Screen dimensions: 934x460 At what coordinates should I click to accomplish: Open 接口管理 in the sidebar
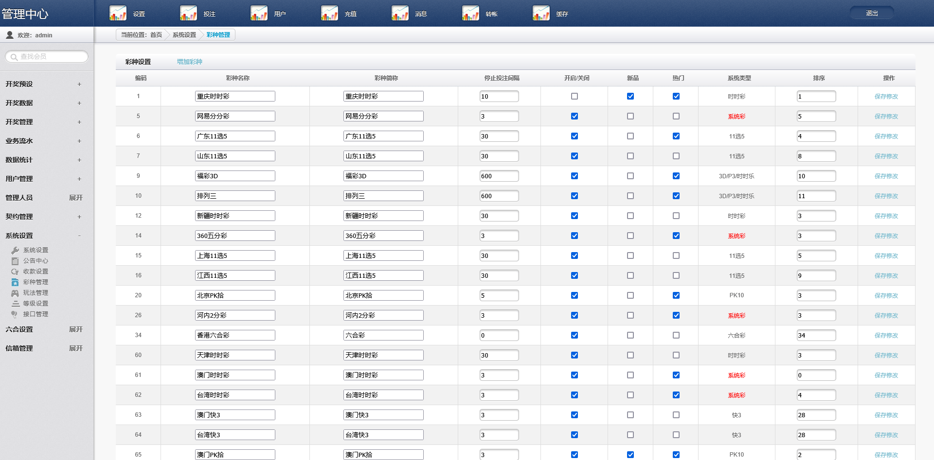[x=36, y=314]
